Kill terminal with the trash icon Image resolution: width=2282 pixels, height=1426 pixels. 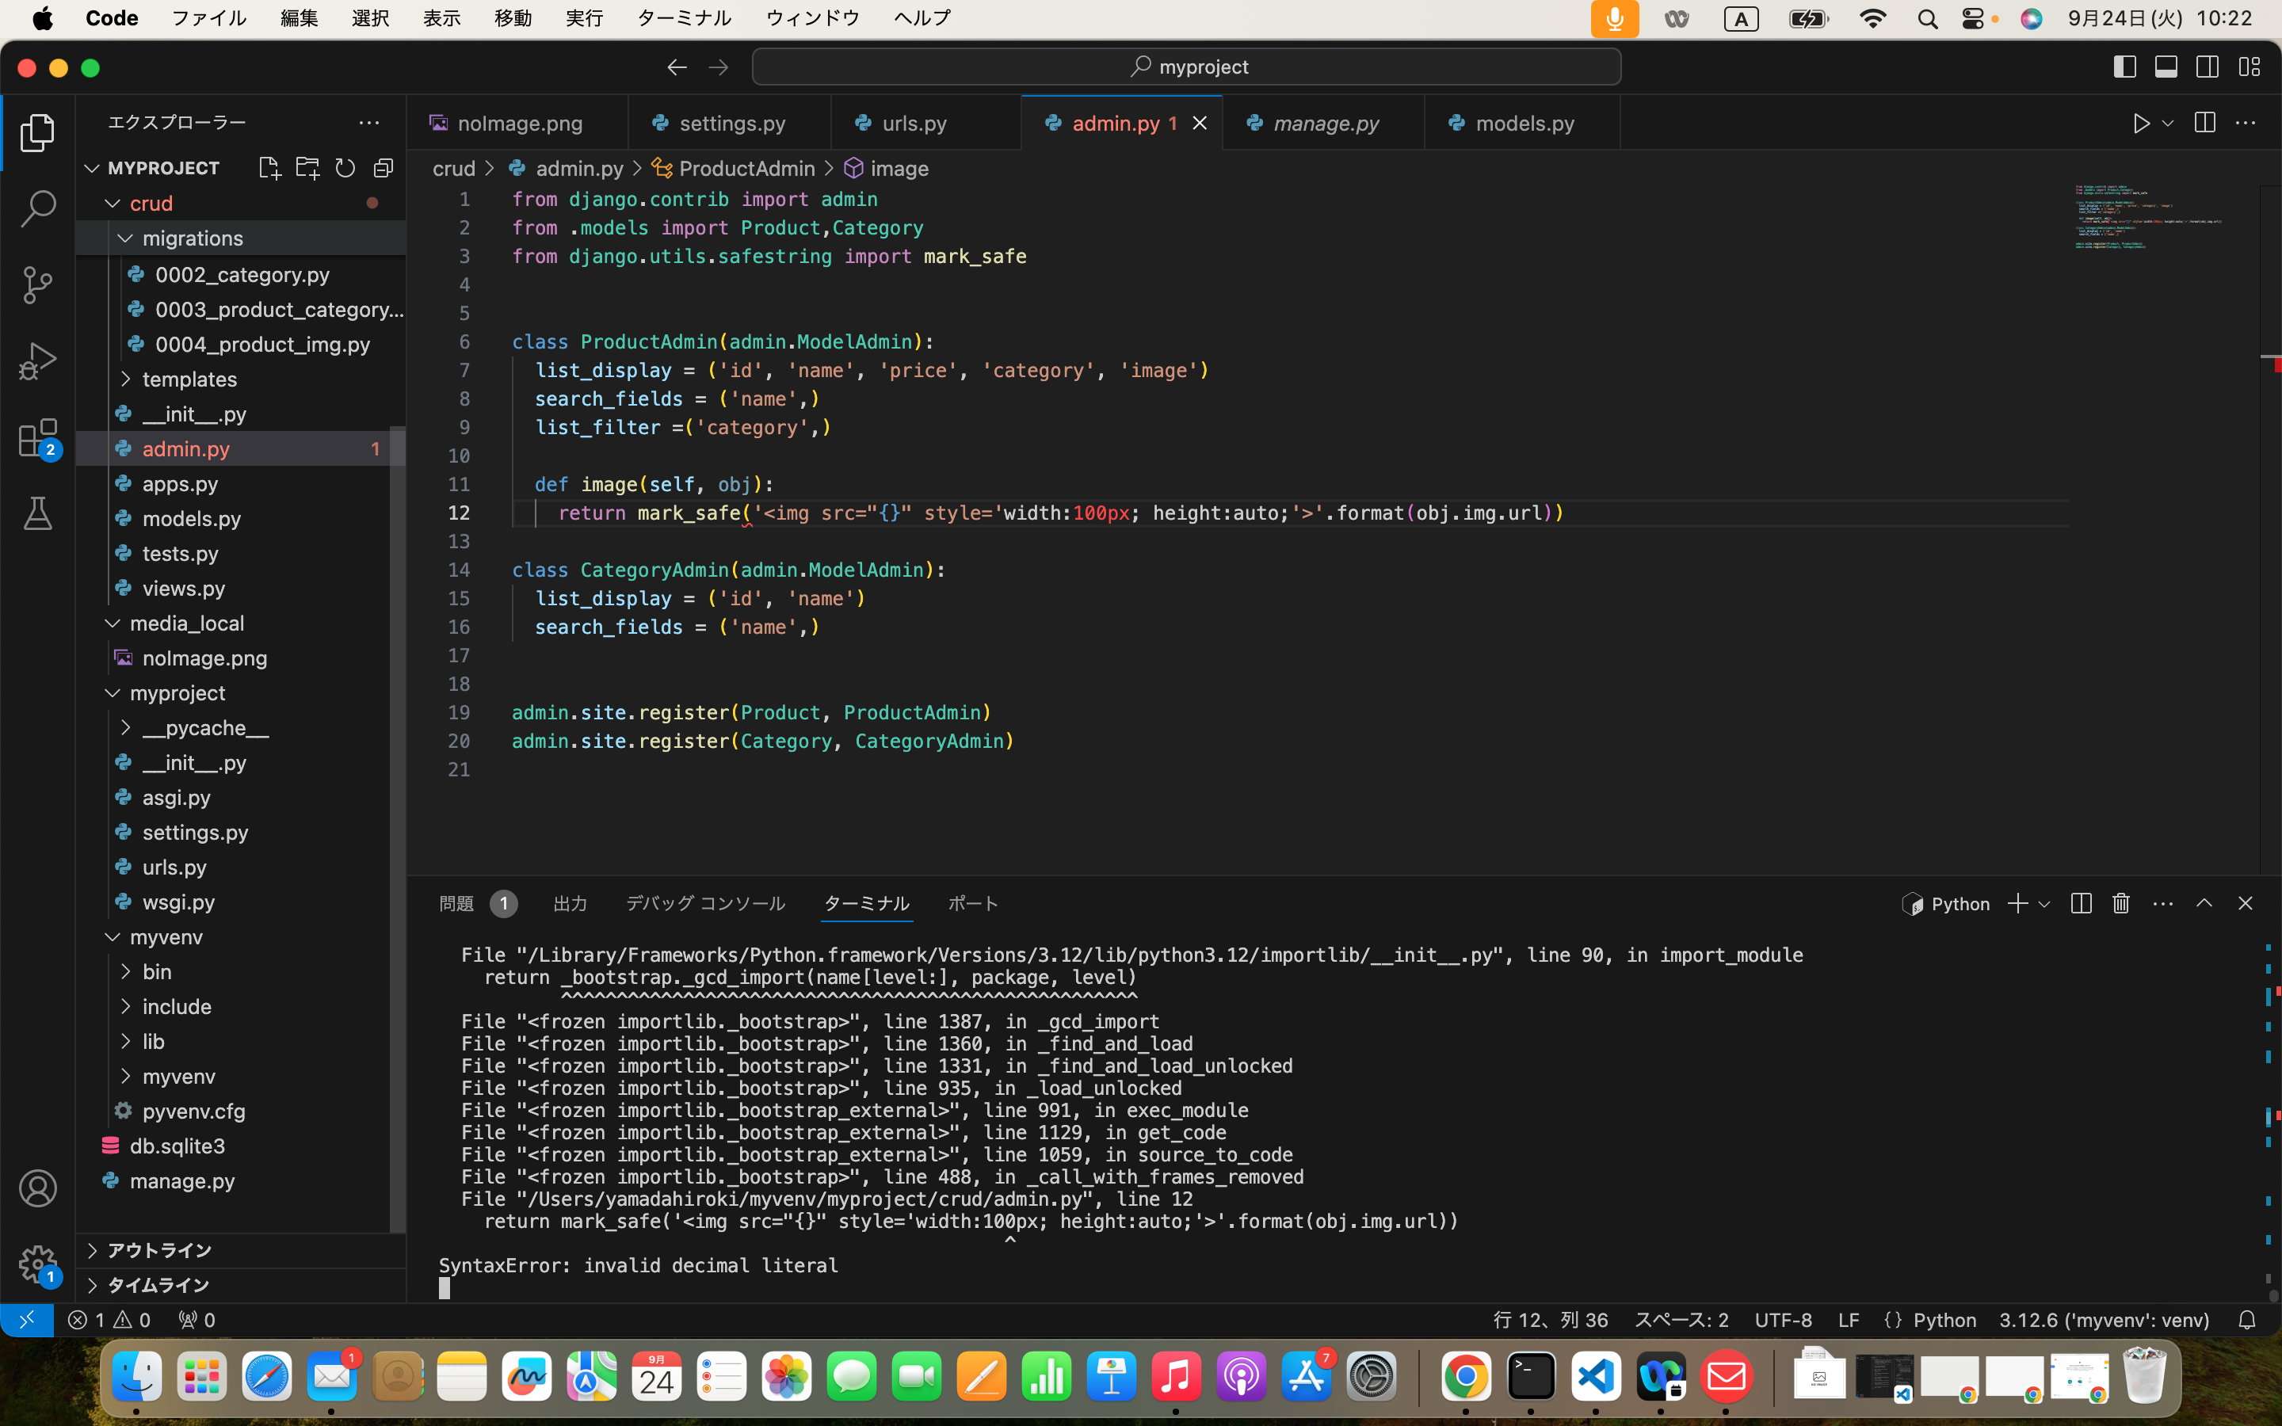click(2120, 903)
